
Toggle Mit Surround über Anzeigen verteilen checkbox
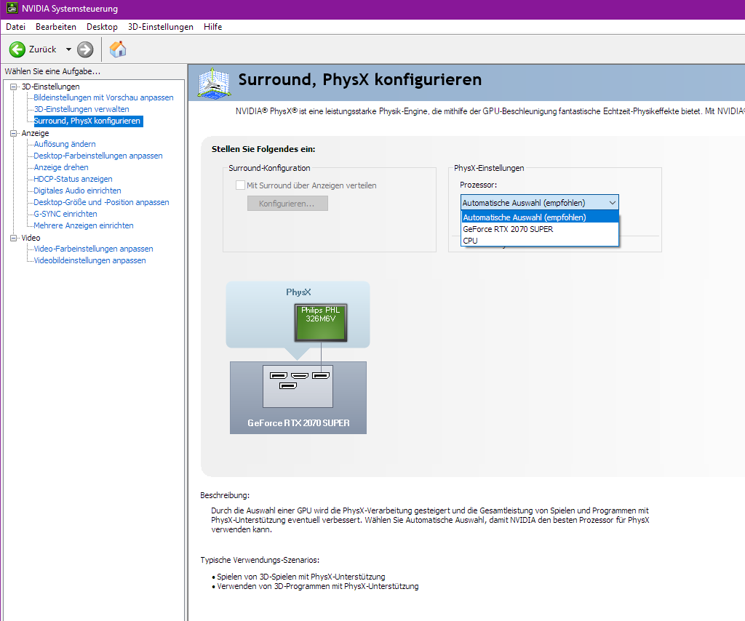point(240,185)
